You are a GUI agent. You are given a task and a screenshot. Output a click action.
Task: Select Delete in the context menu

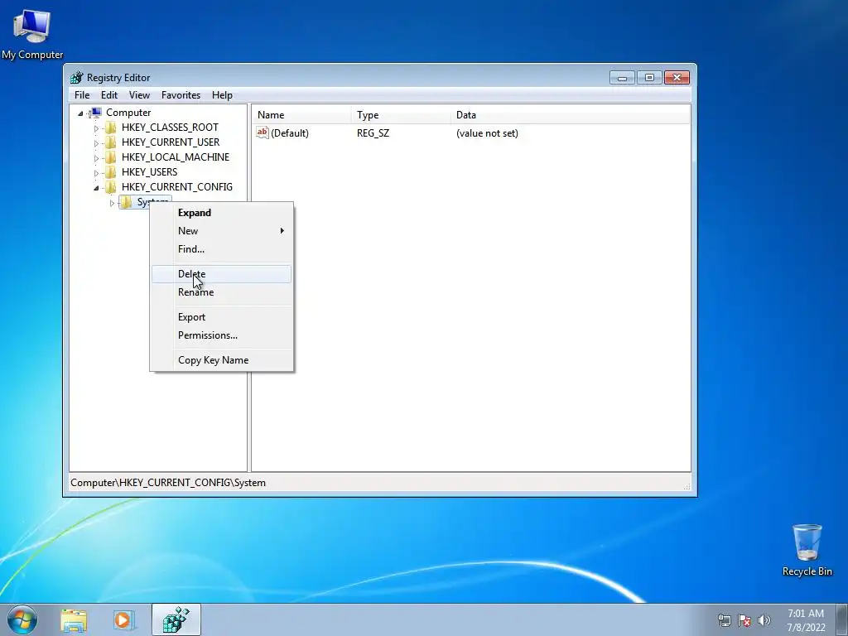click(221, 274)
